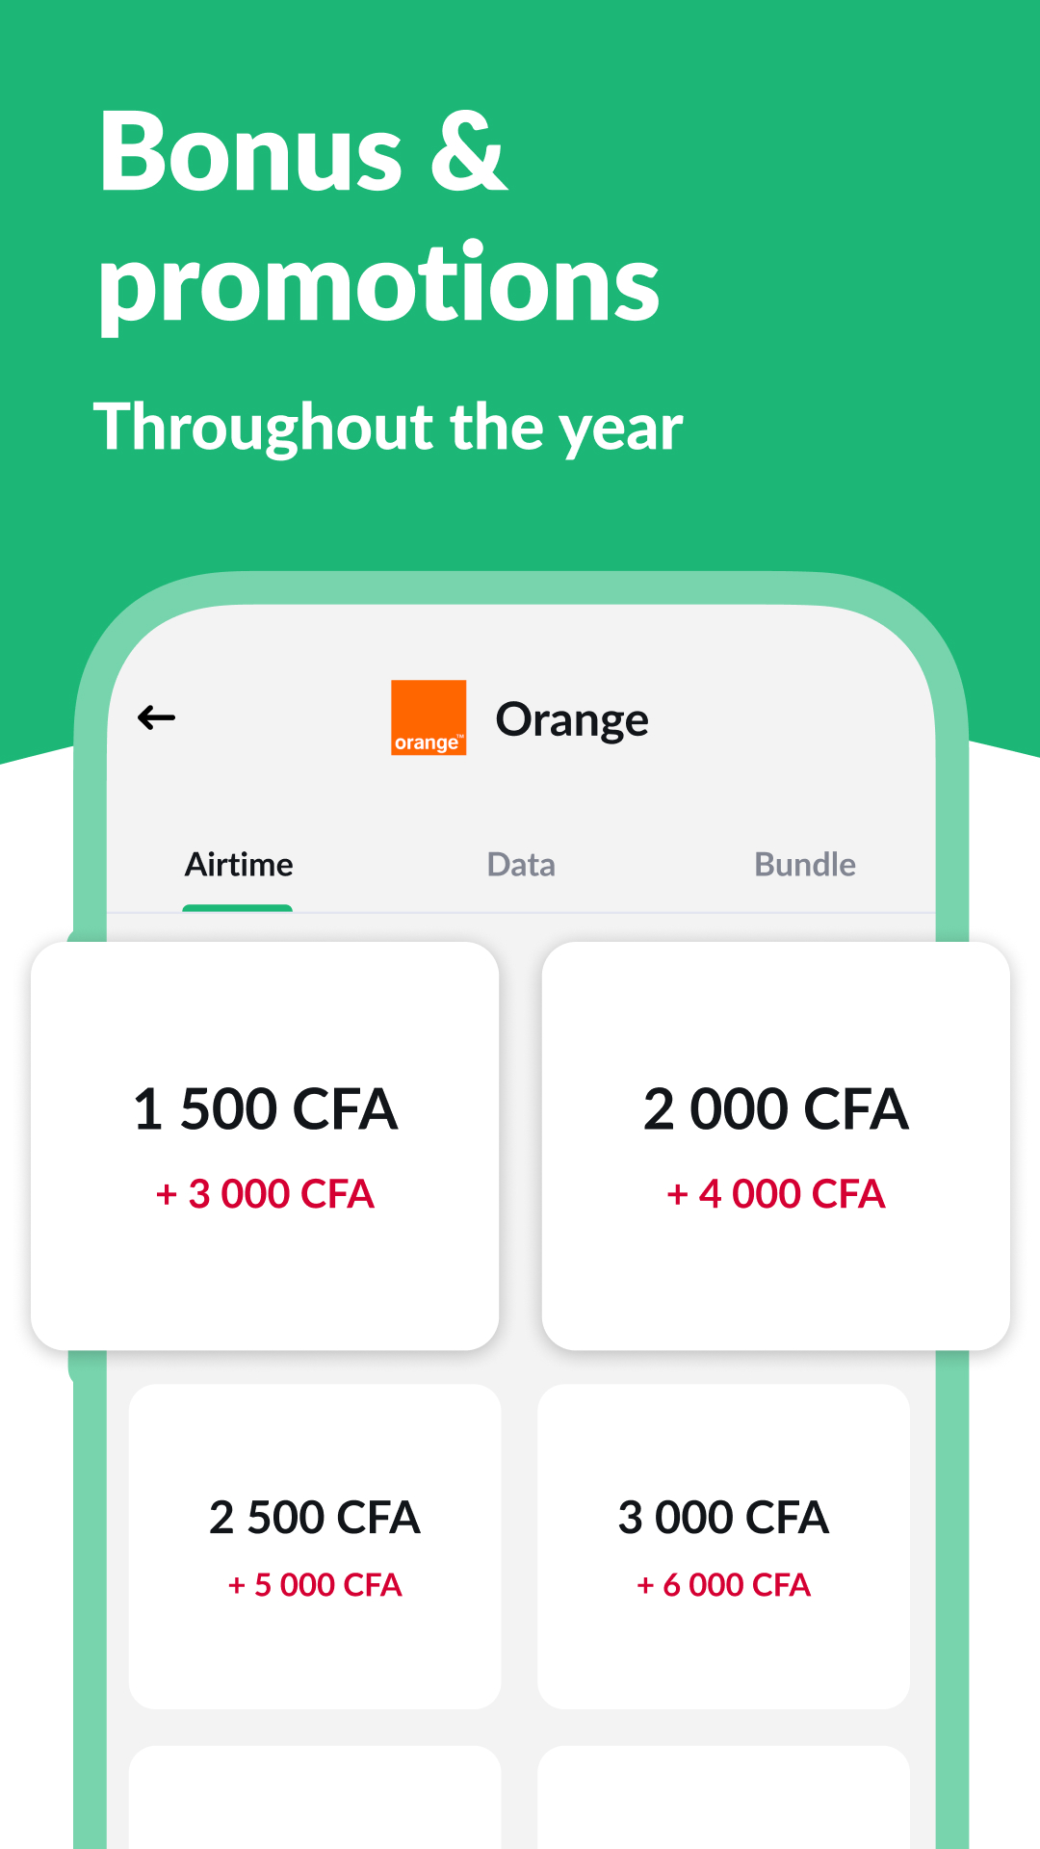The width and height of the screenshot is (1040, 1849).
Task: Click the + 4 000 CFA bonus label
Action: [x=775, y=1194]
